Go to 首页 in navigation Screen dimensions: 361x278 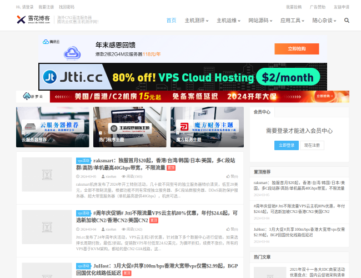[171, 21]
